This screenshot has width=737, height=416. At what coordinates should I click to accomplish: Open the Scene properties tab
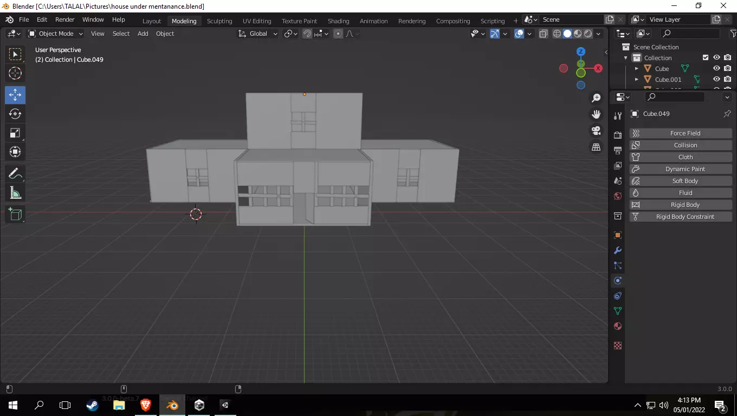coord(617,180)
